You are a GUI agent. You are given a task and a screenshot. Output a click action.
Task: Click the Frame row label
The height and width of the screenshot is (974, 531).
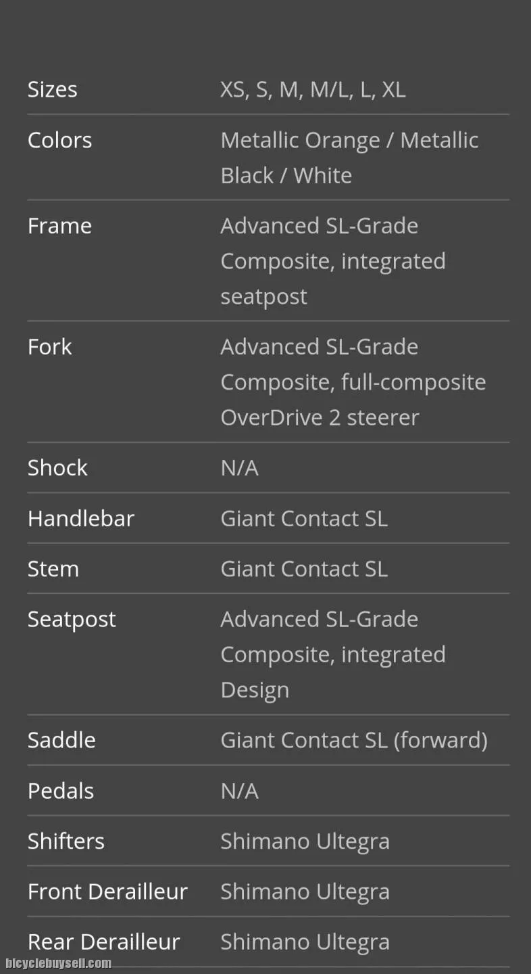point(59,225)
